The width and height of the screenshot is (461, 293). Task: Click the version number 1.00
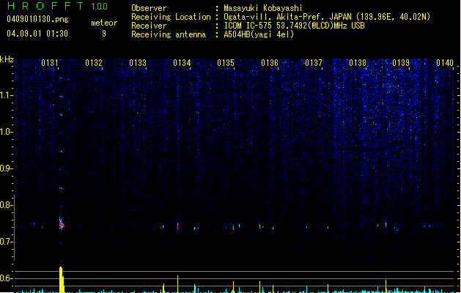(x=100, y=6)
